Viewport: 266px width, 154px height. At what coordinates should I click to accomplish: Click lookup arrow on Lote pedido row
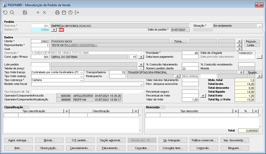[141, 64]
